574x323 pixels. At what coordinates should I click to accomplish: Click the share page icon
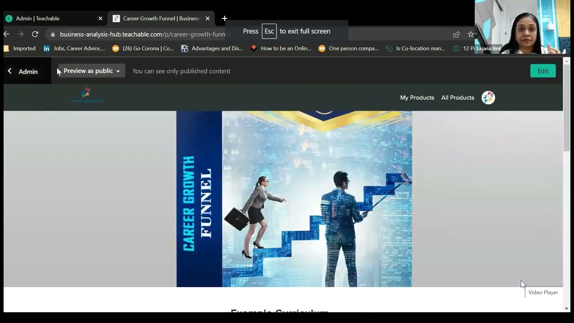tap(457, 34)
